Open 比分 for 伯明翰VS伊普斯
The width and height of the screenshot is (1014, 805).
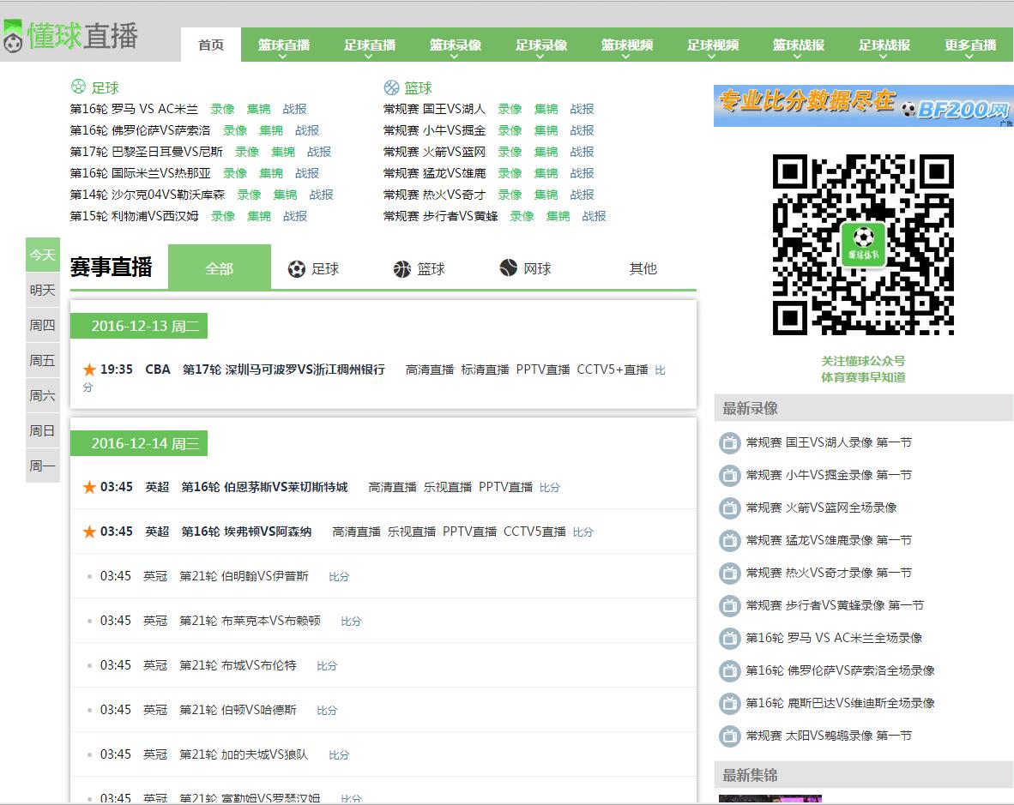[x=339, y=576]
